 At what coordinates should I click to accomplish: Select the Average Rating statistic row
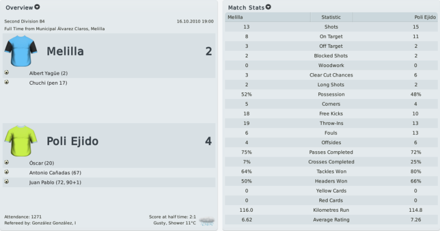coord(331,220)
